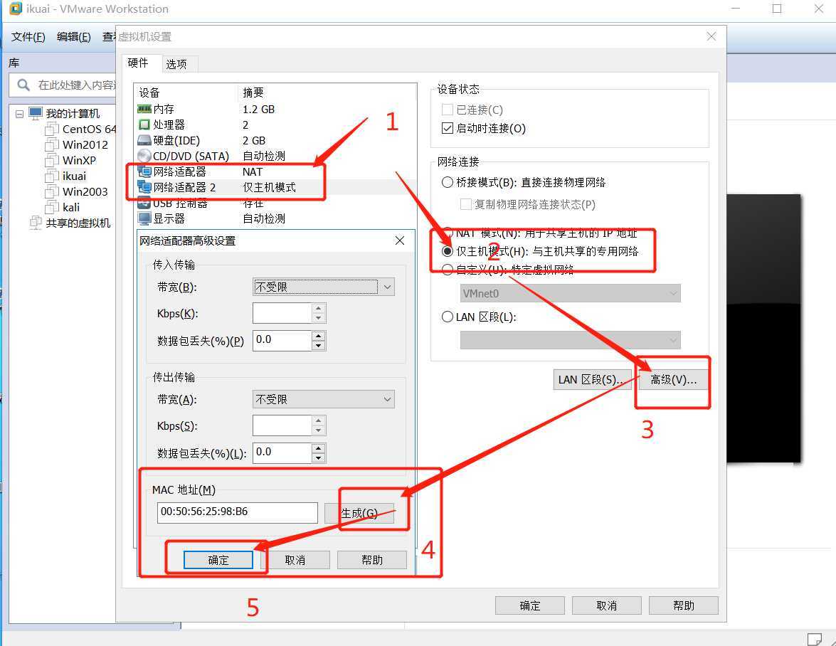Viewport: 836px width, 646px height.
Task: Click the display device icon (显示器)
Action: point(144,218)
